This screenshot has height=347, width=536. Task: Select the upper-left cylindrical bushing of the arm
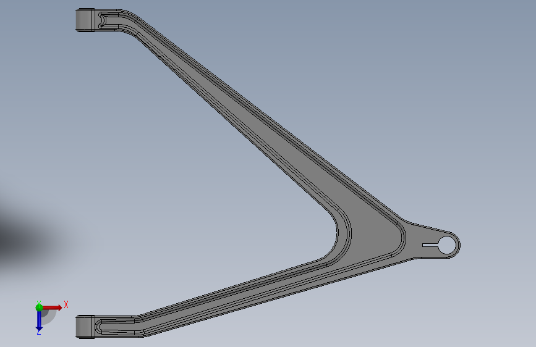click(85, 20)
